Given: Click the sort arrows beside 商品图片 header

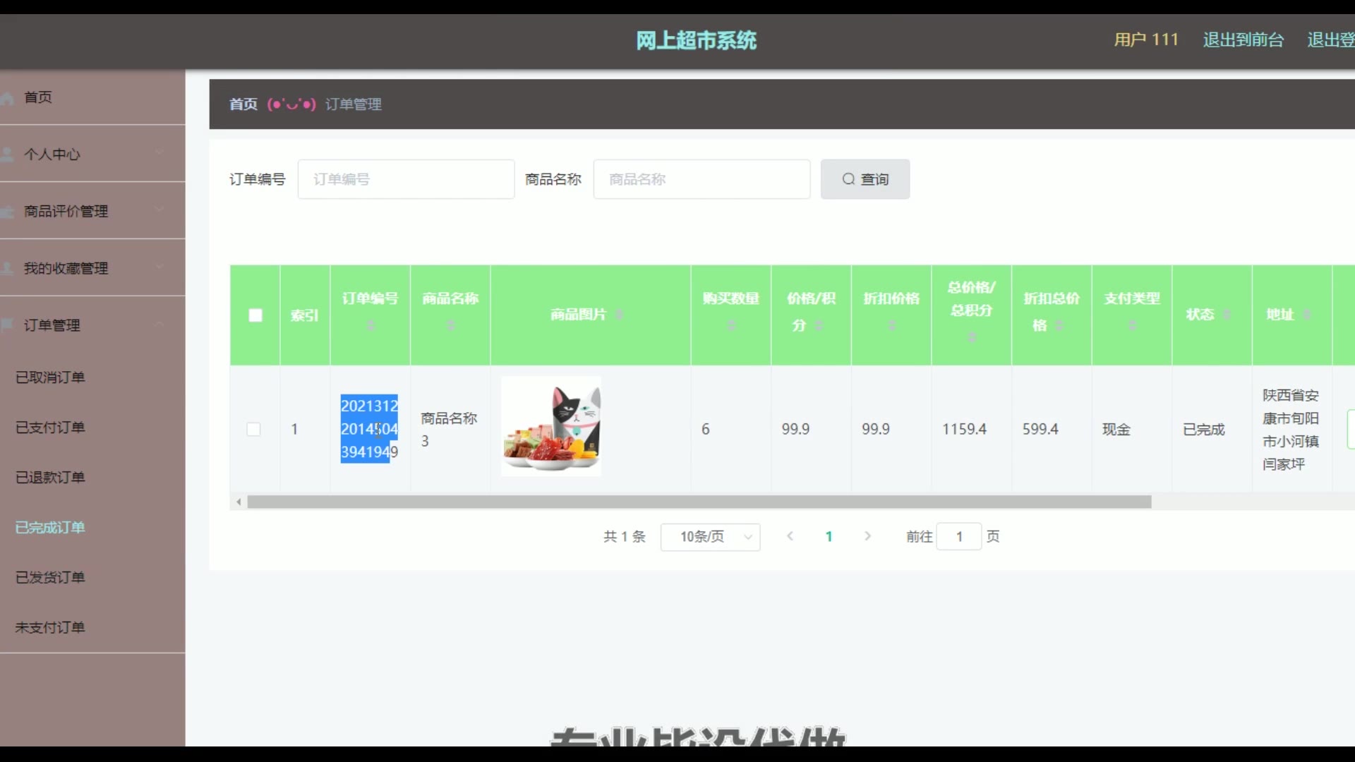Looking at the screenshot, I should [x=619, y=315].
